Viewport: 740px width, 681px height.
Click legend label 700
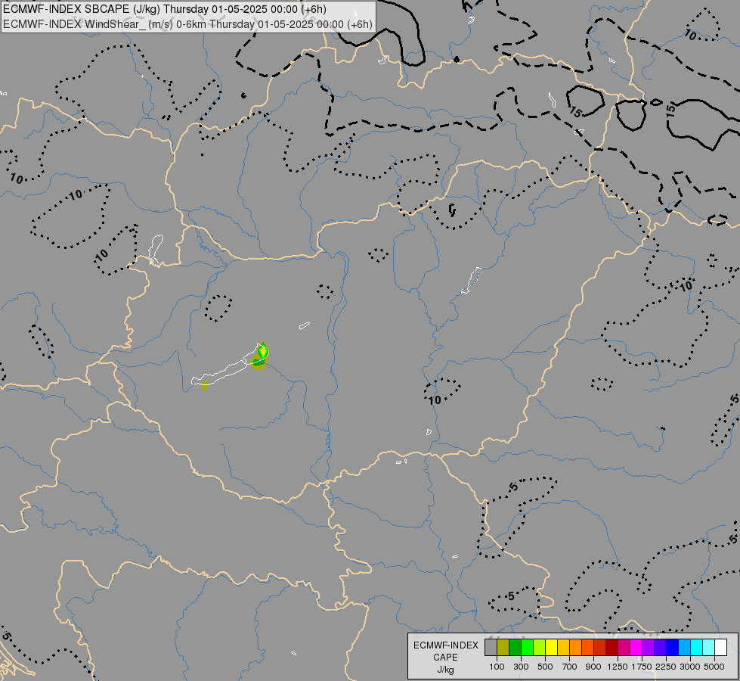tap(570, 667)
